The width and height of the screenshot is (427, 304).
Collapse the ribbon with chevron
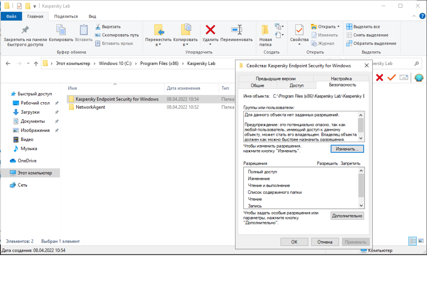pos(414,16)
